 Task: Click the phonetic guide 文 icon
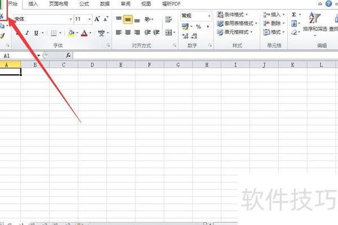[x=101, y=33]
